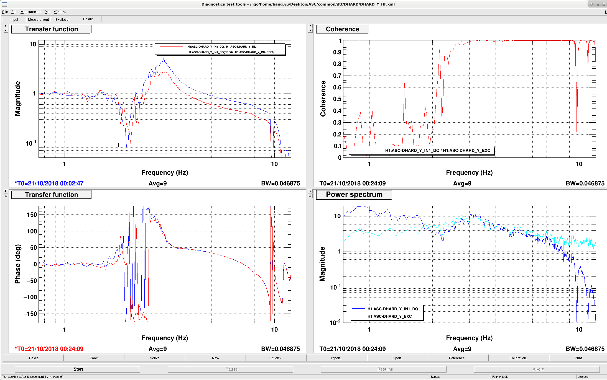Open the Reference... dialog
This screenshot has width=607, height=380.
point(458,358)
